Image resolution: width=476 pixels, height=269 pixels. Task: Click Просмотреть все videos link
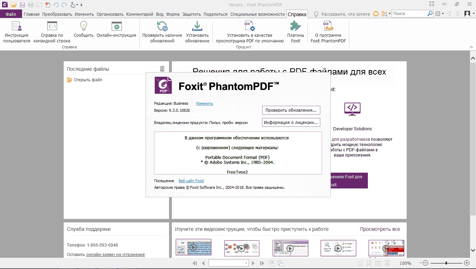click(x=380, y=229)
